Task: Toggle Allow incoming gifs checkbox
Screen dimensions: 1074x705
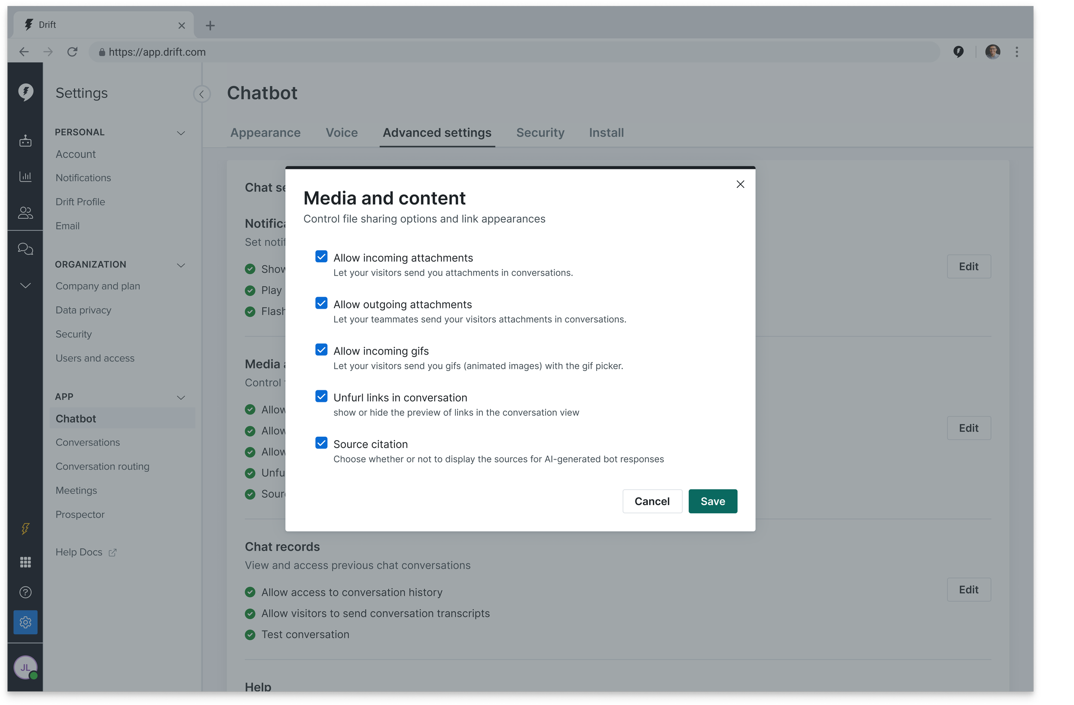Action: (321, 350)
